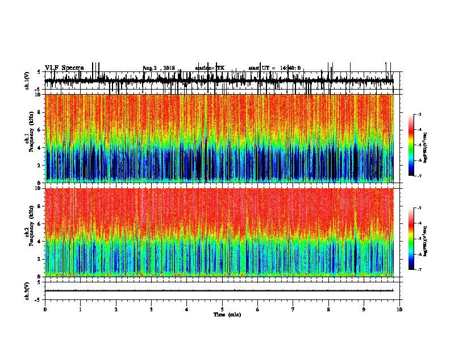Click the -7 label on the ch.2 color bar
This screenshot has width=450, height=347.
click(419, 269)
